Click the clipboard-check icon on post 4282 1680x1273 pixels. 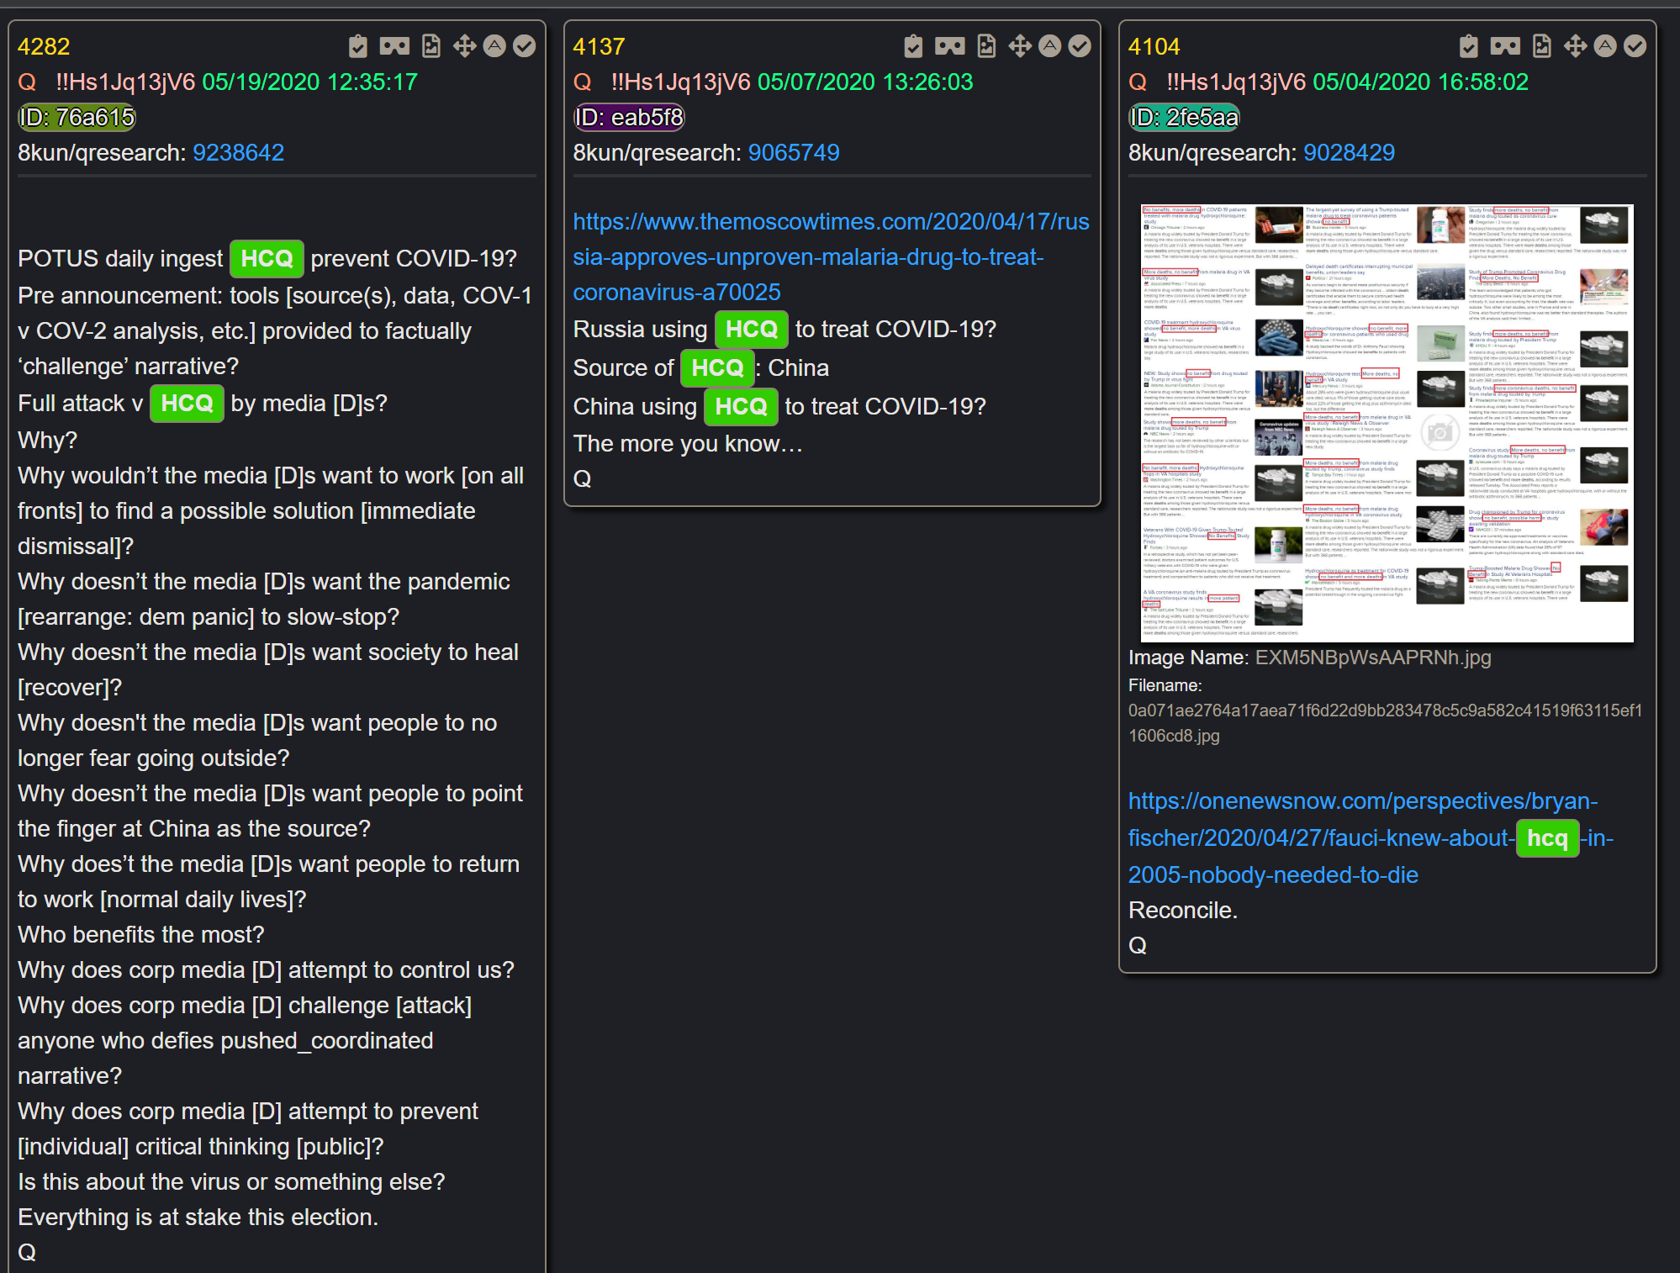point(358,46)
